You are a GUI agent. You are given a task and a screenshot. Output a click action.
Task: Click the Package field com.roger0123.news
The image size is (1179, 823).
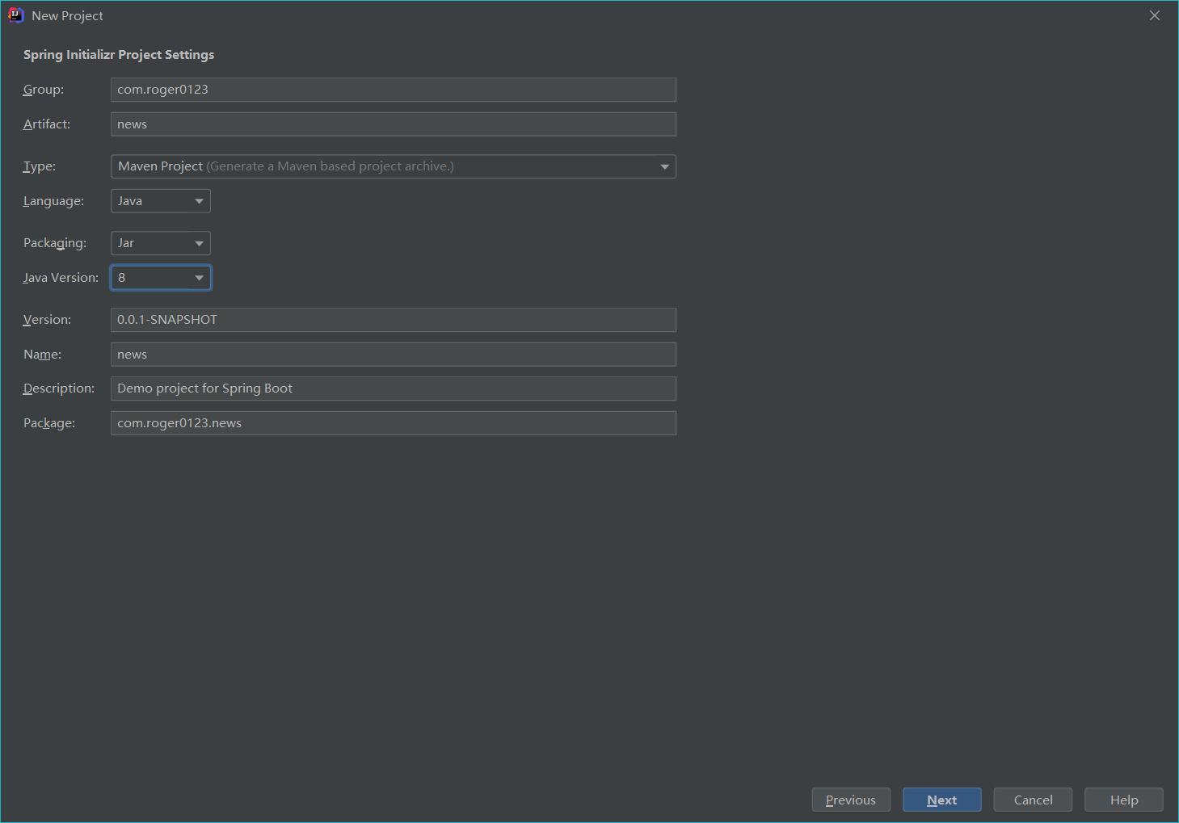point(393,423)
